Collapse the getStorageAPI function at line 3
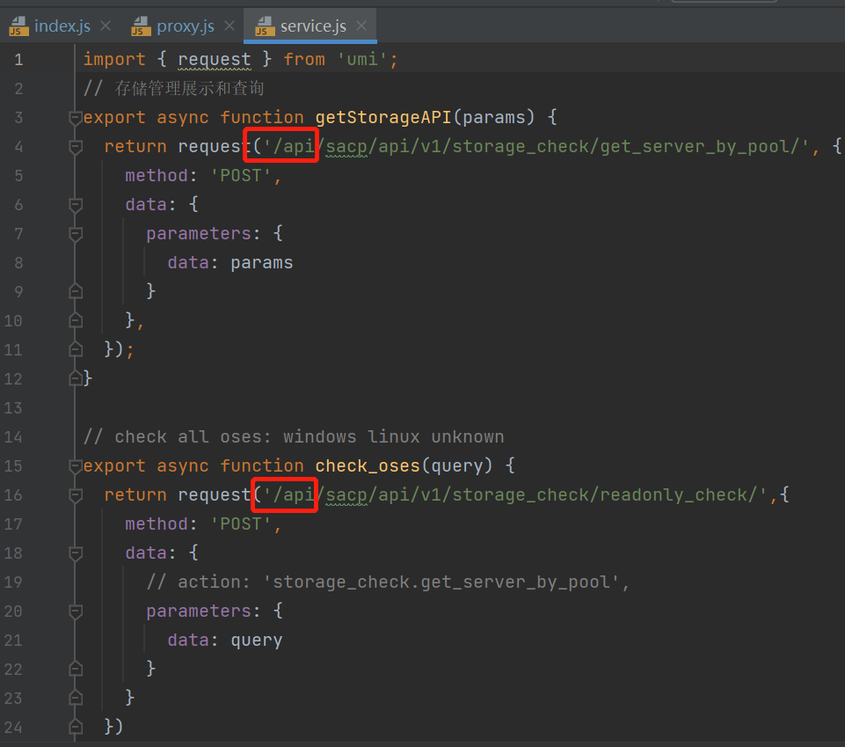The height and width of the screenshot is (747, 845). coord(76,118)
